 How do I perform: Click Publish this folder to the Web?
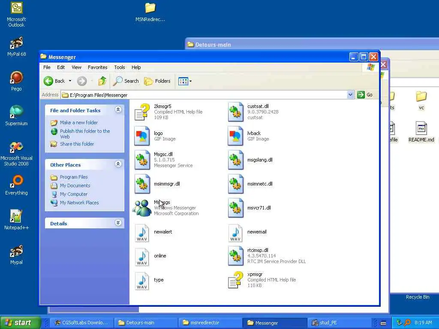pyautogui.click(x=85, y=134)
